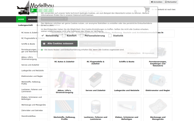Open tile label Elektromotor und Regler
The height and width of the screenshot is (121, 194).
pyautogui.click(x=158, y=90)
